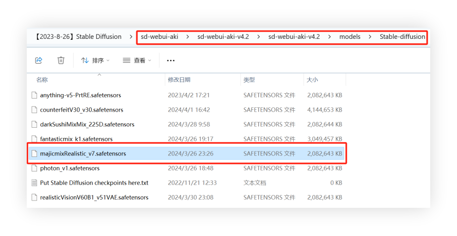
Task: Click the Delete trash can icon
Action: [61, 60]
